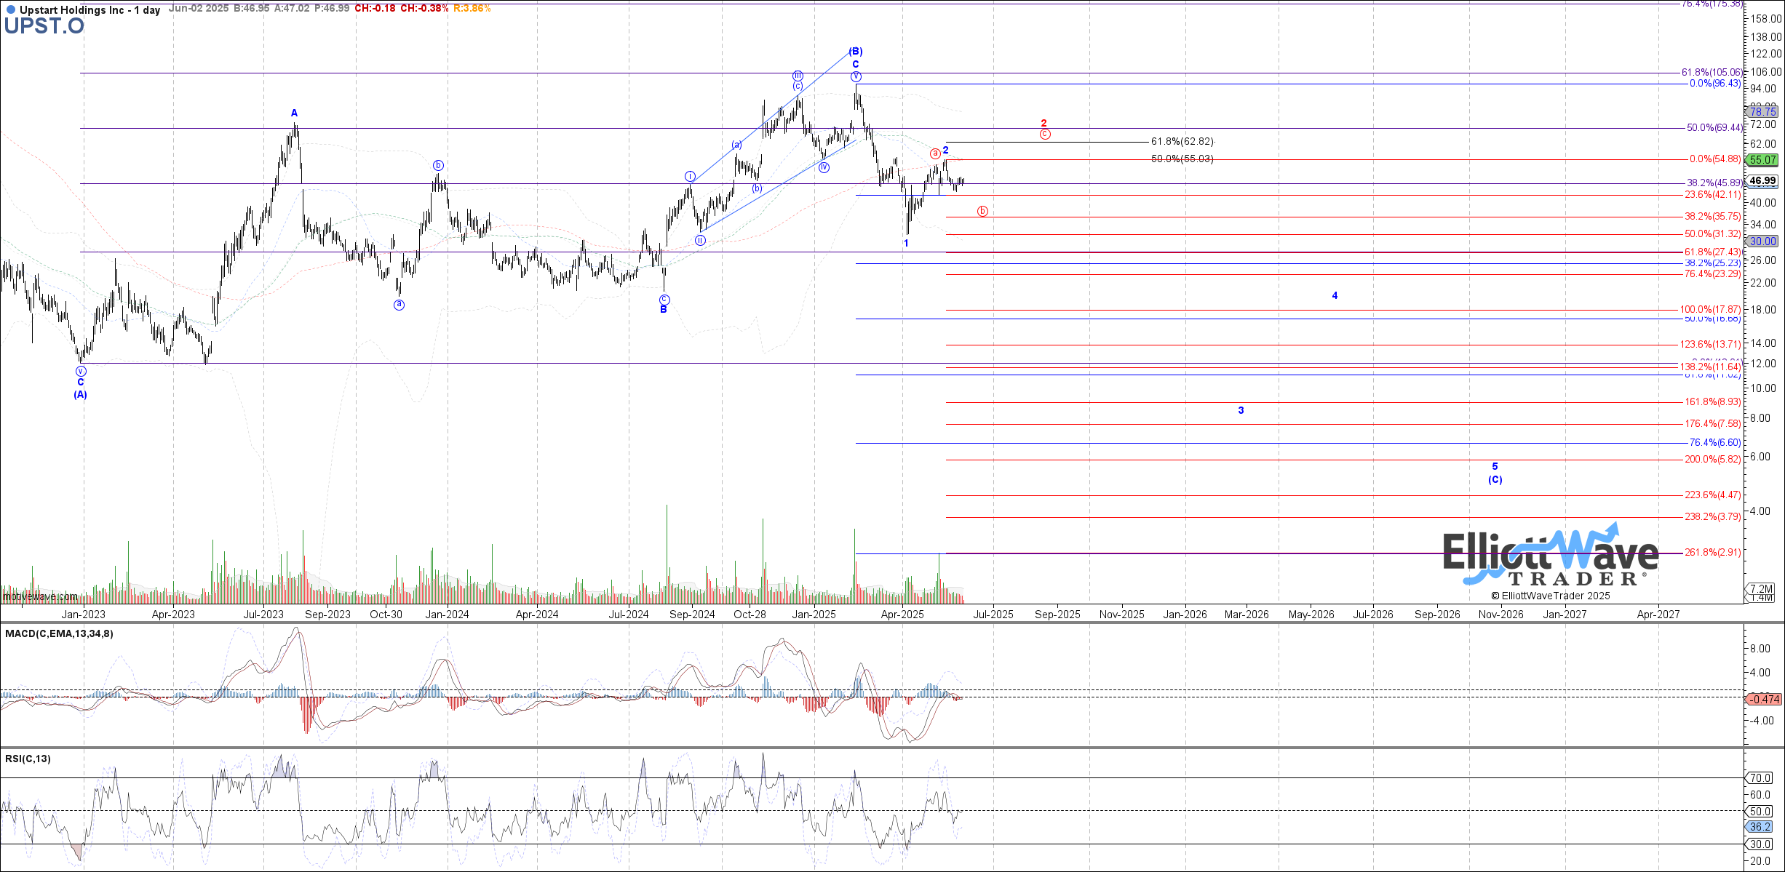This screenshot has height=872, width=1785.
Task: Select the 23.6%(42.11) Fibonacci label
Action: point(1713,195)
